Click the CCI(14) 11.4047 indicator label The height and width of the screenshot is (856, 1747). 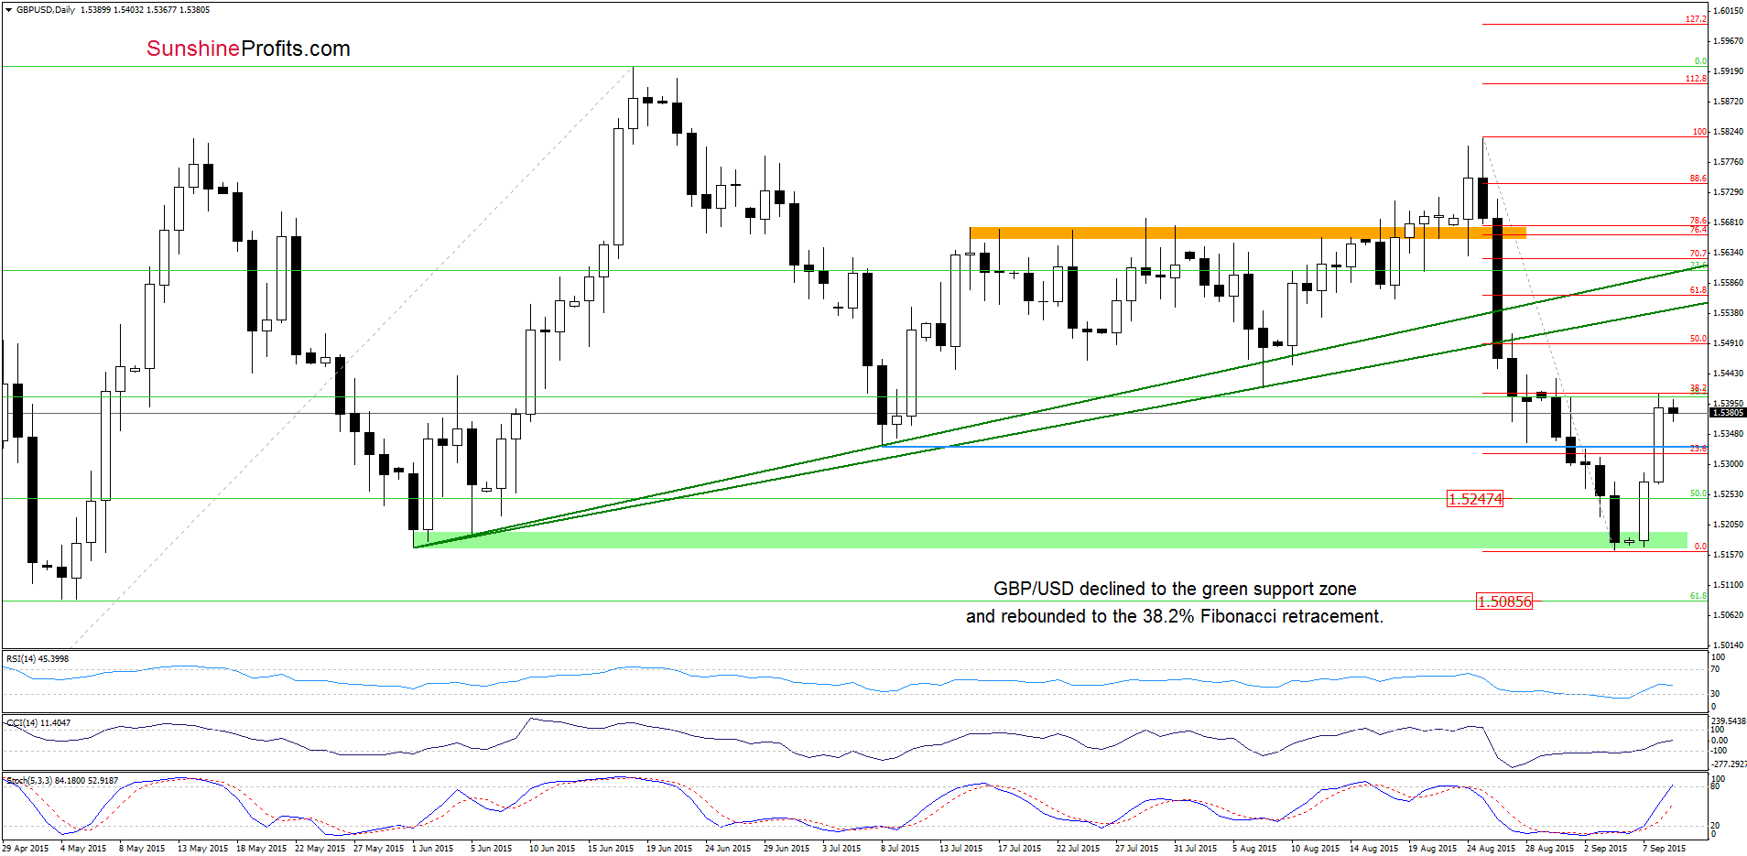(38, 723)
